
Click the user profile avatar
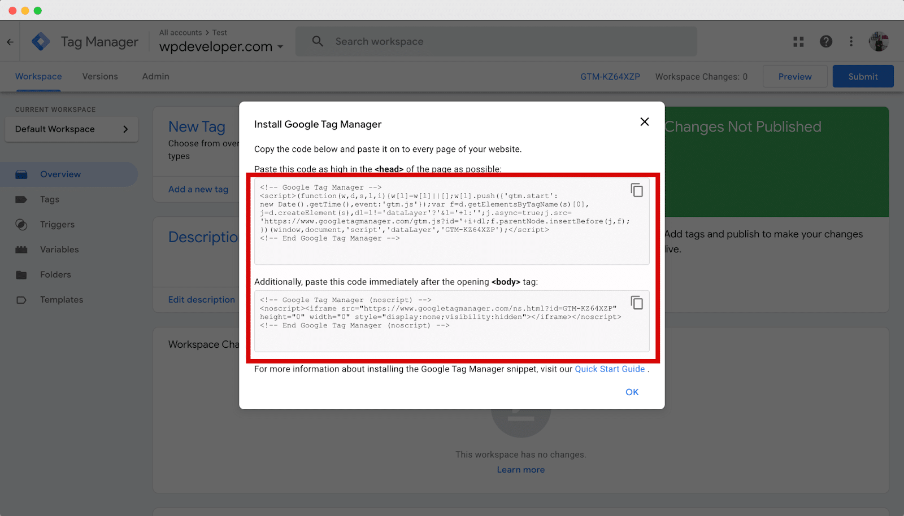click(879, 41)
